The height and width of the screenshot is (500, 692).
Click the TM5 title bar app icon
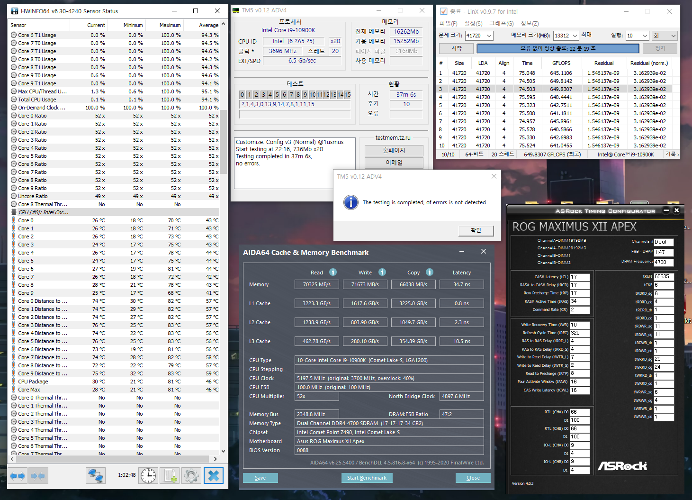(236, 10)
